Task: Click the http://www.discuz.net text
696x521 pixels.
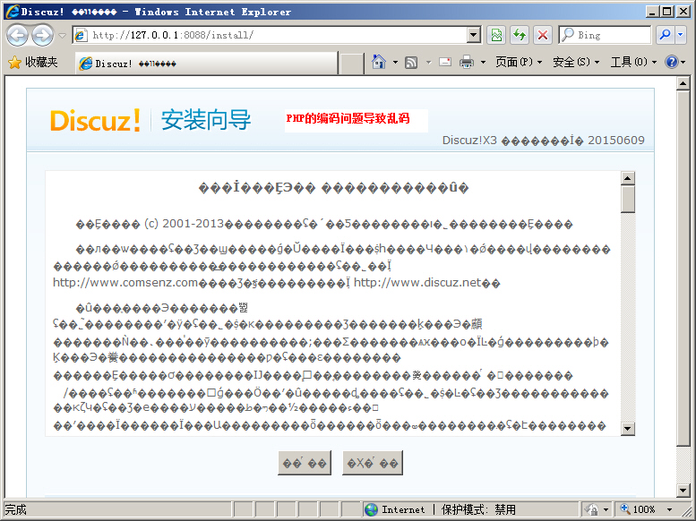Action: click(417, 283)
